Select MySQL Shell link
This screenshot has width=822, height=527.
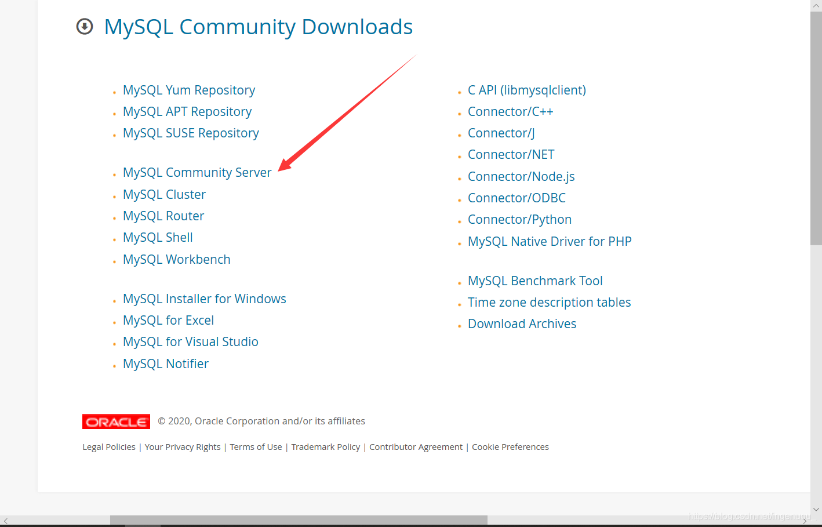[158, 238]
